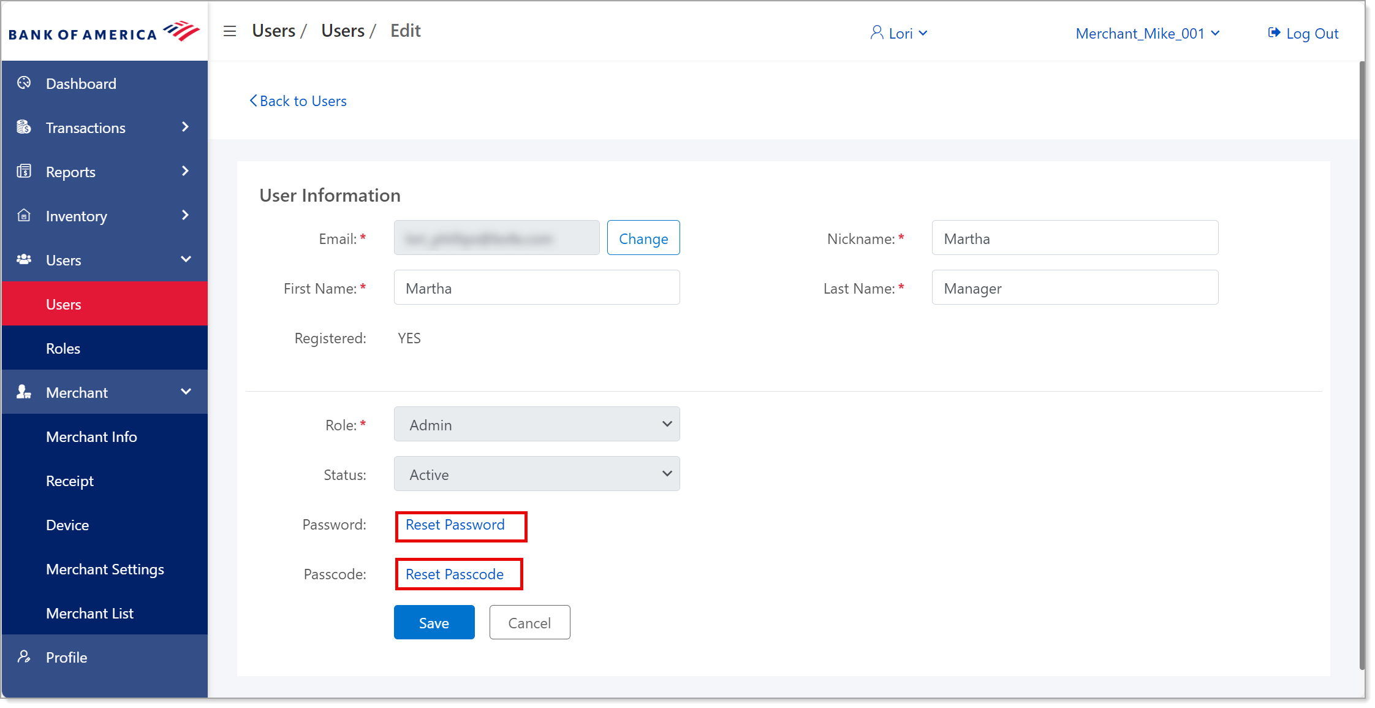
Task: Click the Reset Passcode link
Action: [455, 574]
